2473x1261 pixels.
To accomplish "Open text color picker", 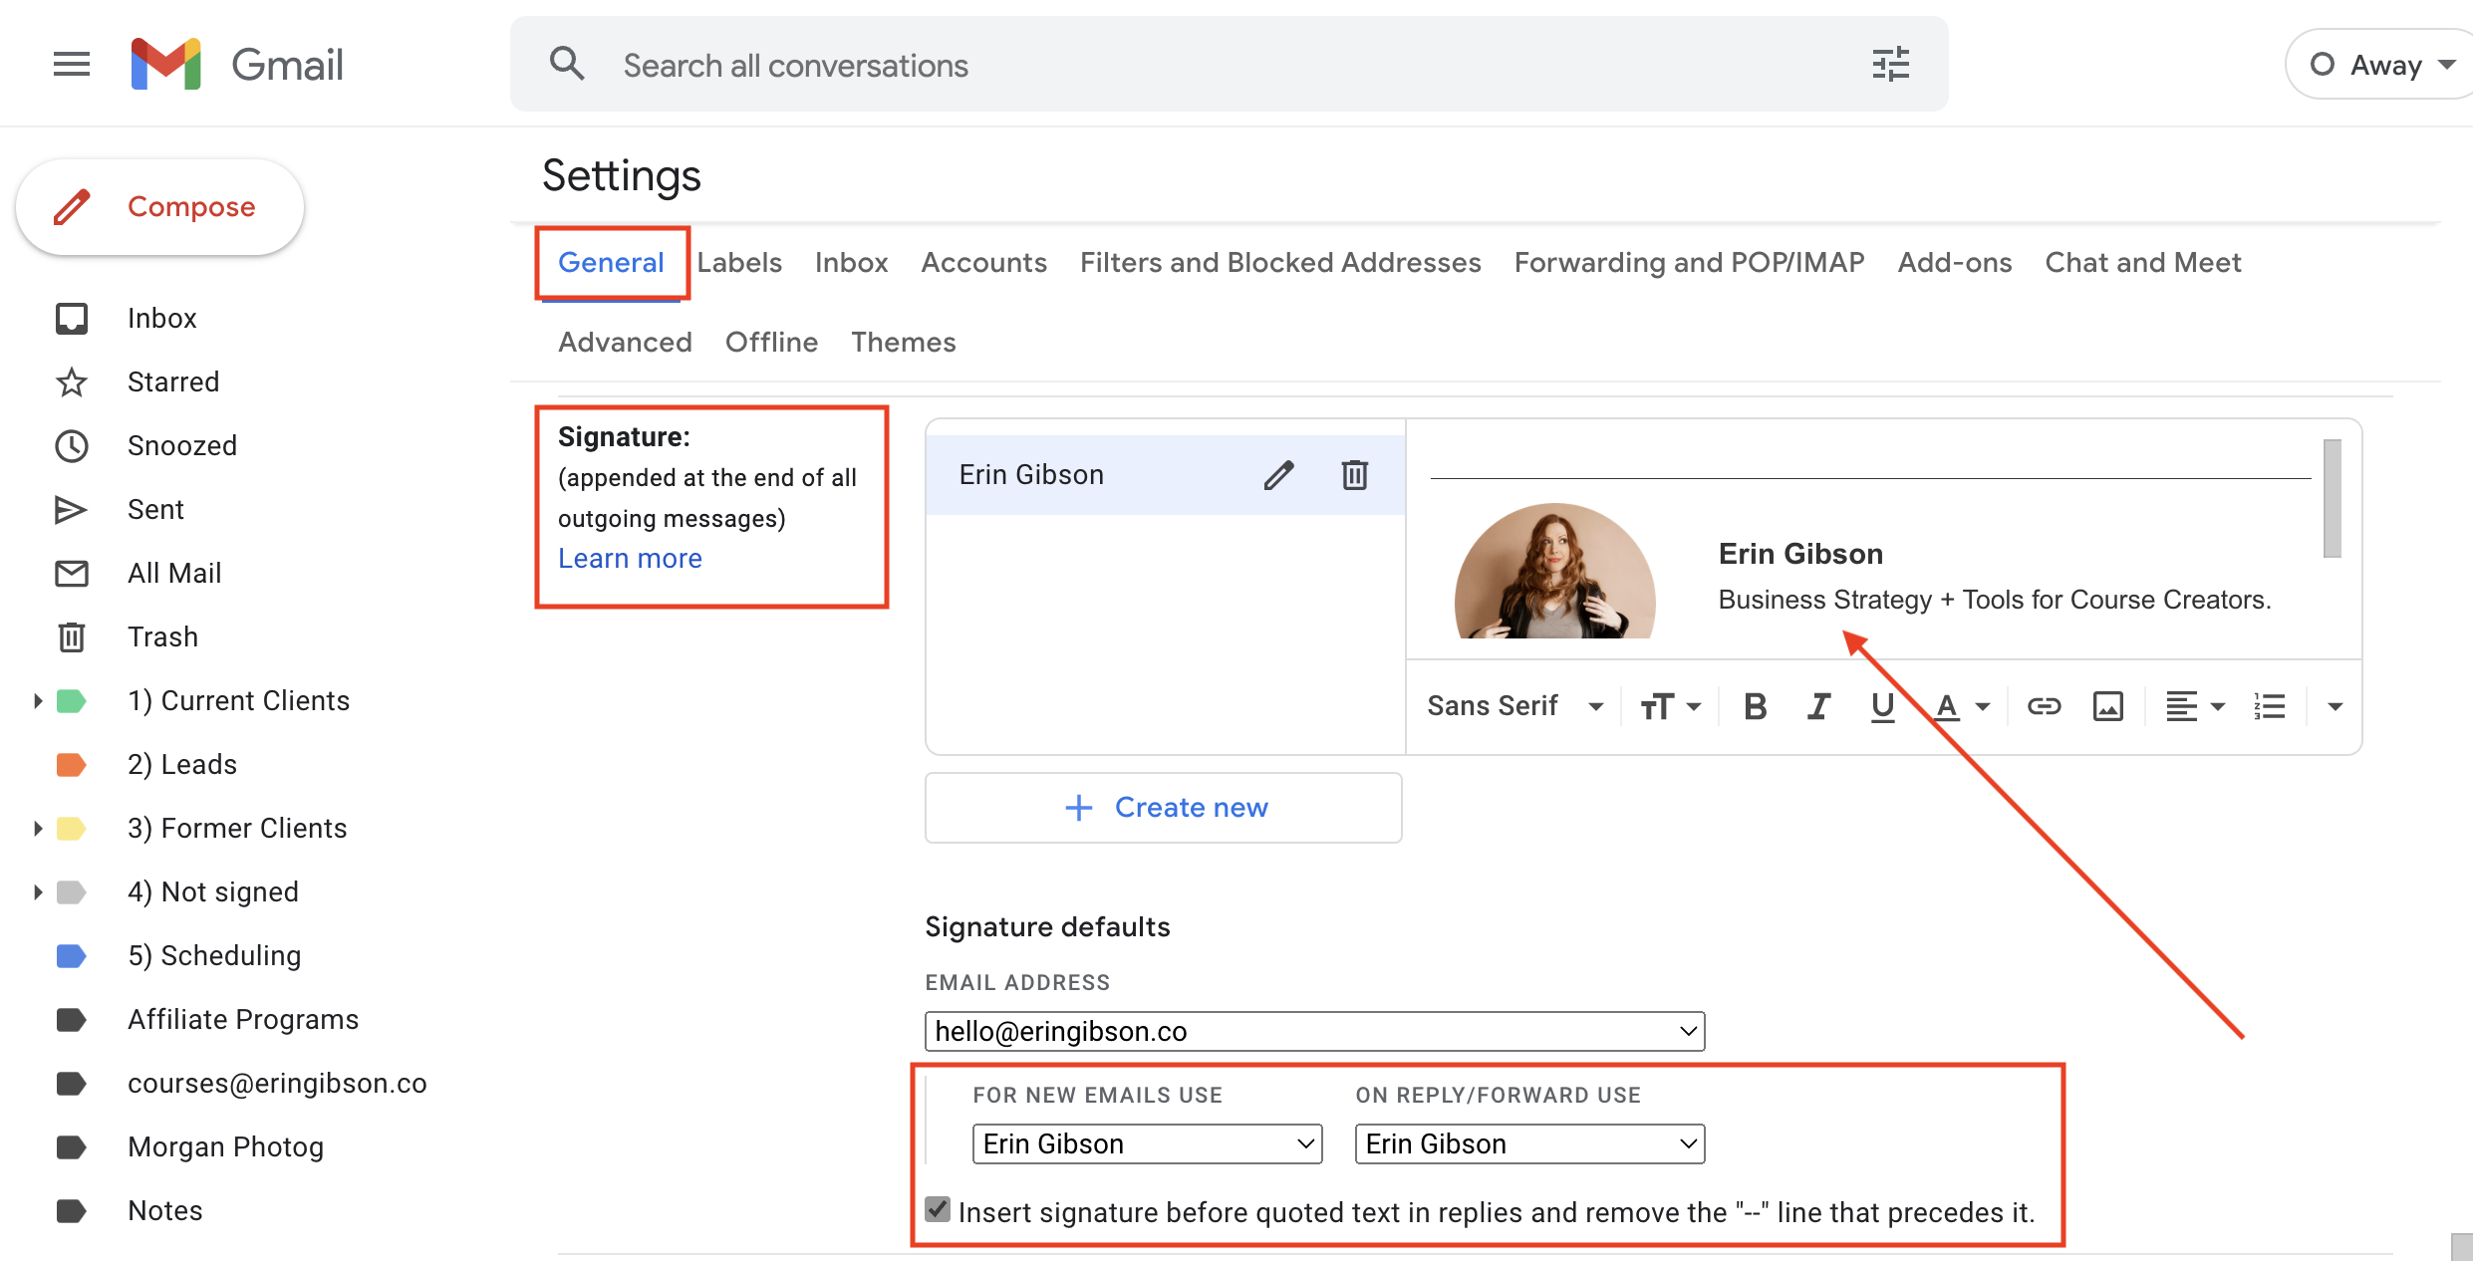I will [x=1961, y=706].
